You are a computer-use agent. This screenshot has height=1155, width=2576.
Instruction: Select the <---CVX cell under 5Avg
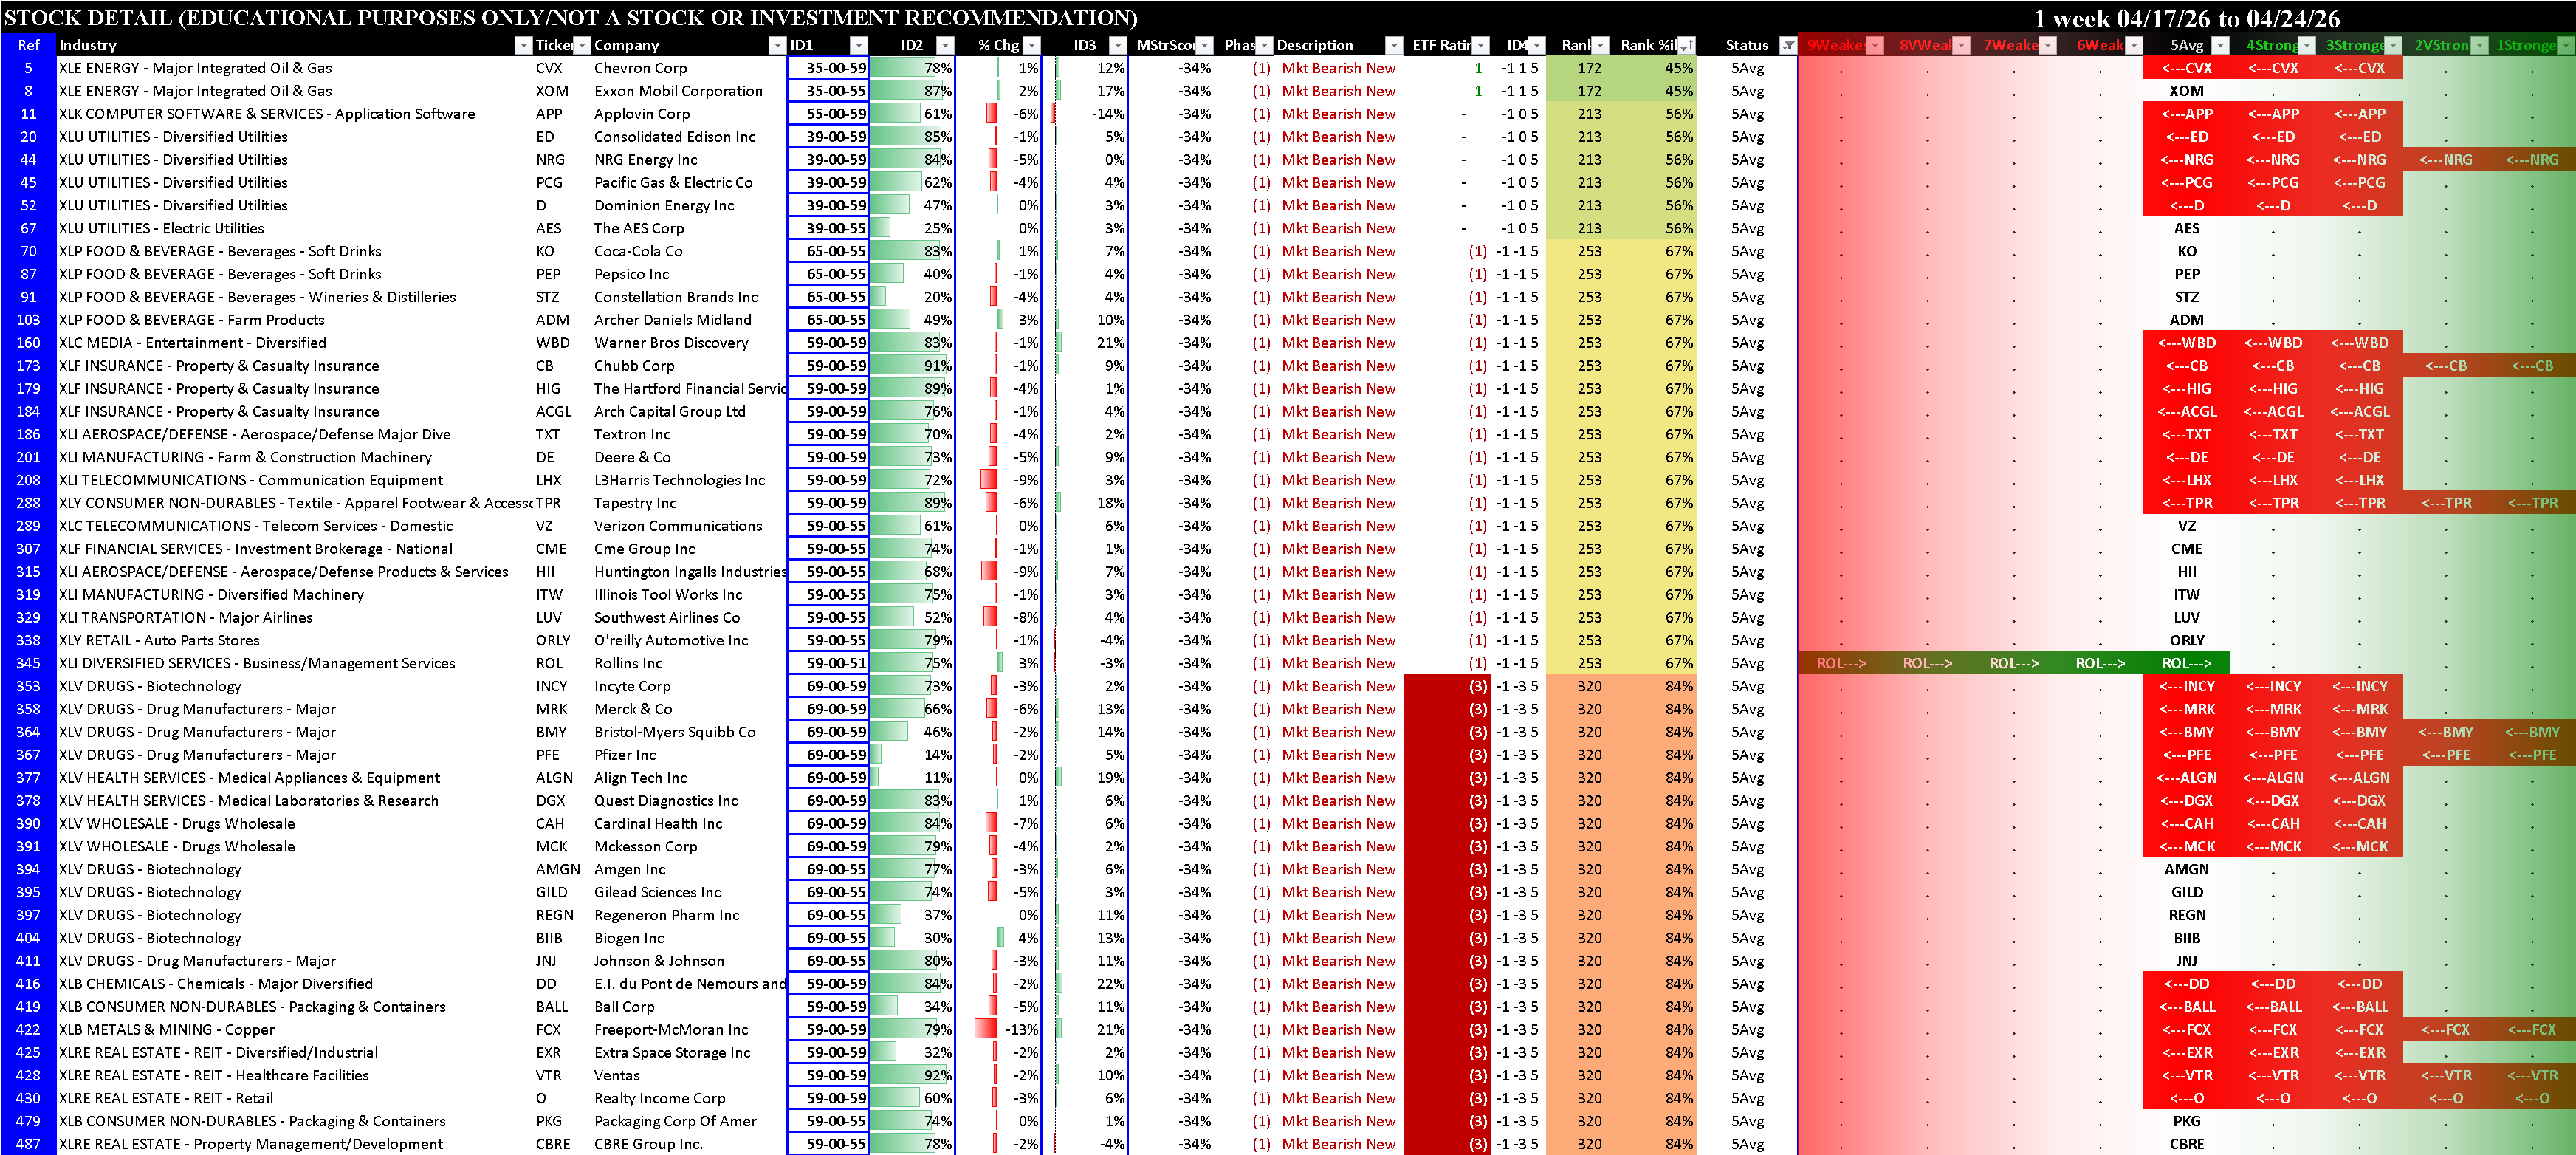[2186, 69]
